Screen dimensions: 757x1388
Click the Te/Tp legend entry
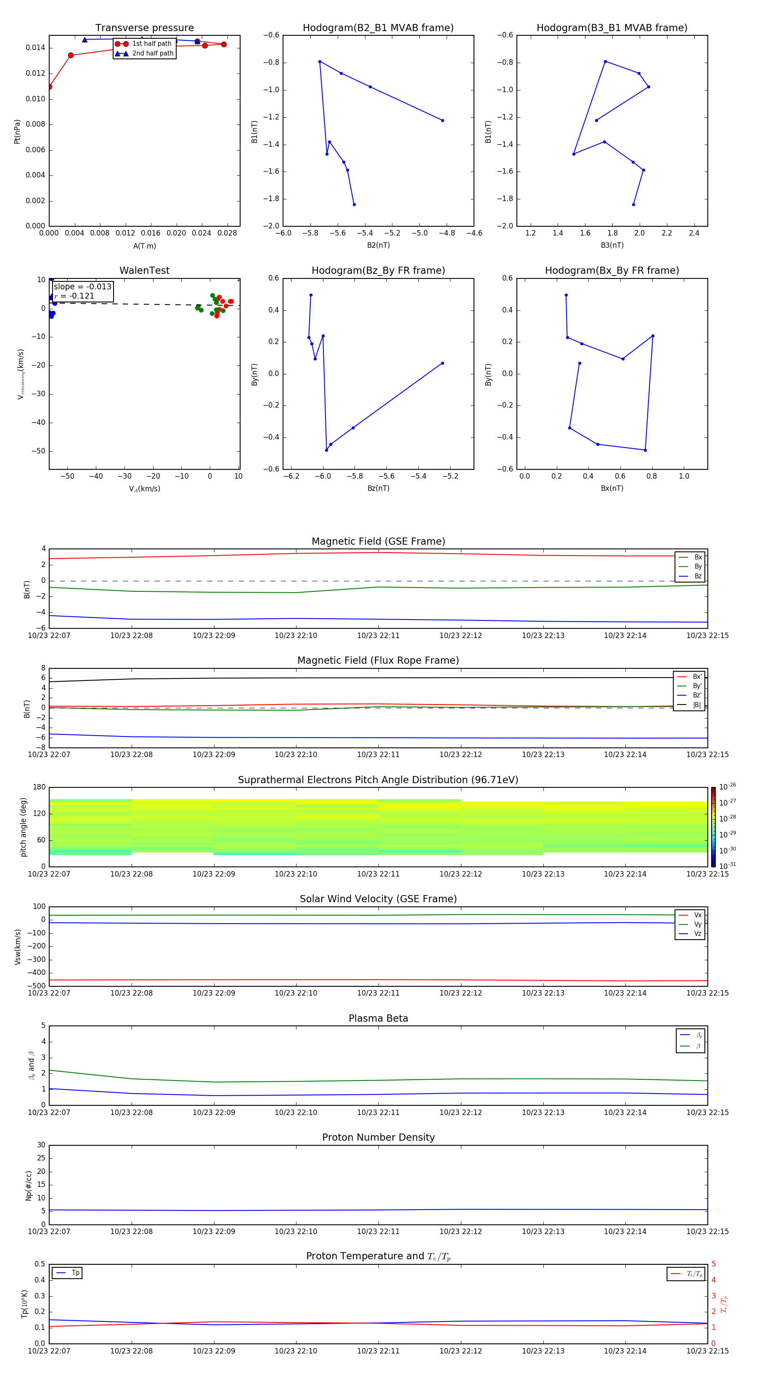(686, 1274)
